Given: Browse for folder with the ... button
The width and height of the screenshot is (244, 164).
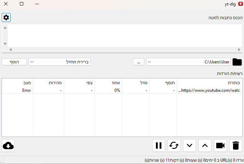Looking at the screenshot, I should point(138,62).
